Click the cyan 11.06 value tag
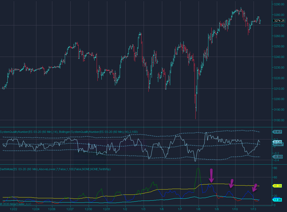Image resolution: width=287 pixels, height=212 pixels. tap(277, 200)
